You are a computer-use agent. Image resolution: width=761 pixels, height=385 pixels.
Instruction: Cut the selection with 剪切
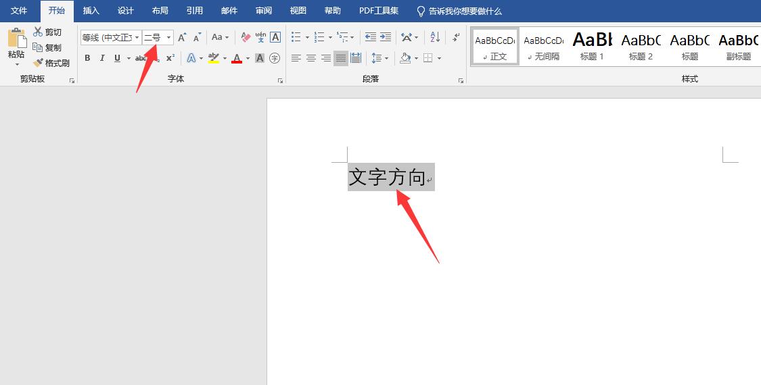47,32
